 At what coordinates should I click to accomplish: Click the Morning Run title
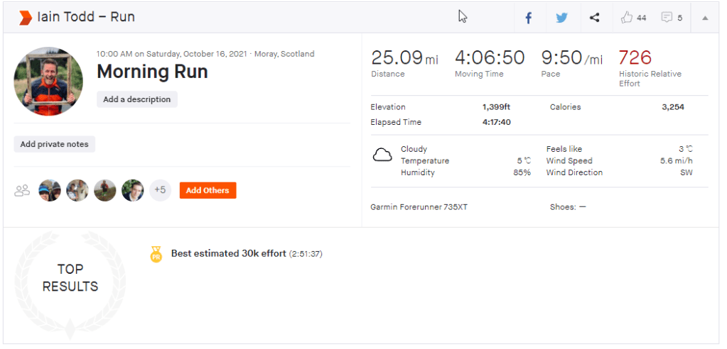click(x=152, y=72)
